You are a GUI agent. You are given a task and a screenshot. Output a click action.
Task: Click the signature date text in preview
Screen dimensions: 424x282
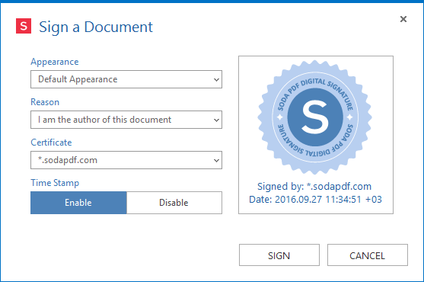(315, 200)
